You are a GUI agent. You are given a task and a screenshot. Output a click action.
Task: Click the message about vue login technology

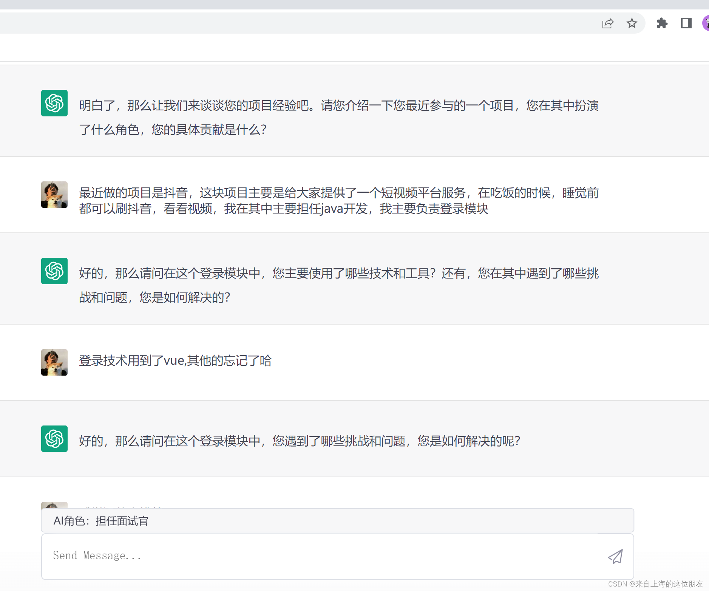175,361
